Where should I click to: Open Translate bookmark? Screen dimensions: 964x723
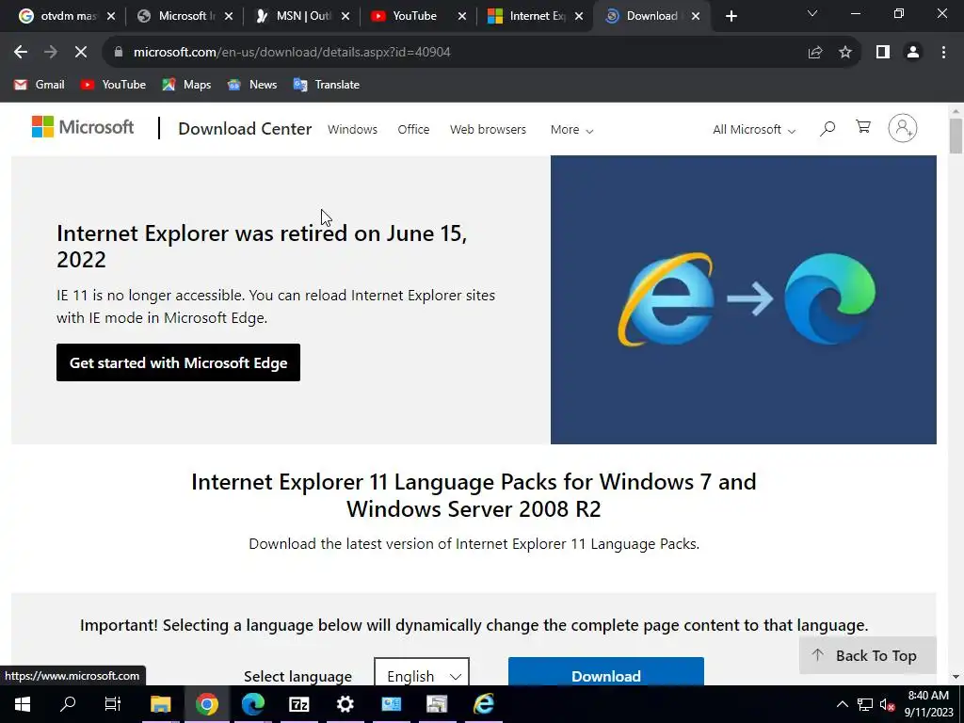(327, 85)
